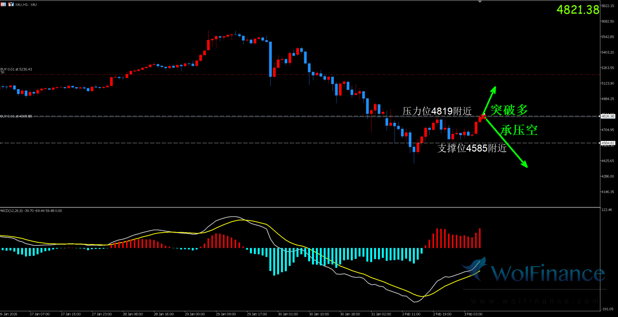Click the green 4821.38 price display
The width and height of the screenshot is (618, 317).
click(578, 10)
